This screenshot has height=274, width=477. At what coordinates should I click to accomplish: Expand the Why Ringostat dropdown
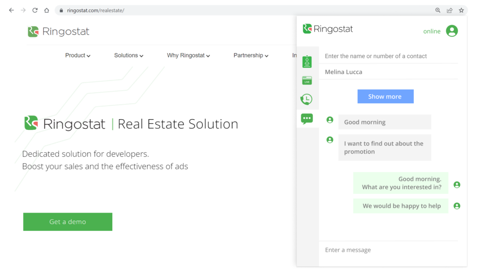(x=188, y=55)
